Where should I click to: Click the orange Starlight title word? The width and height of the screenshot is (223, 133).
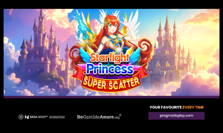pyautogui.click(x=110, y=58)
